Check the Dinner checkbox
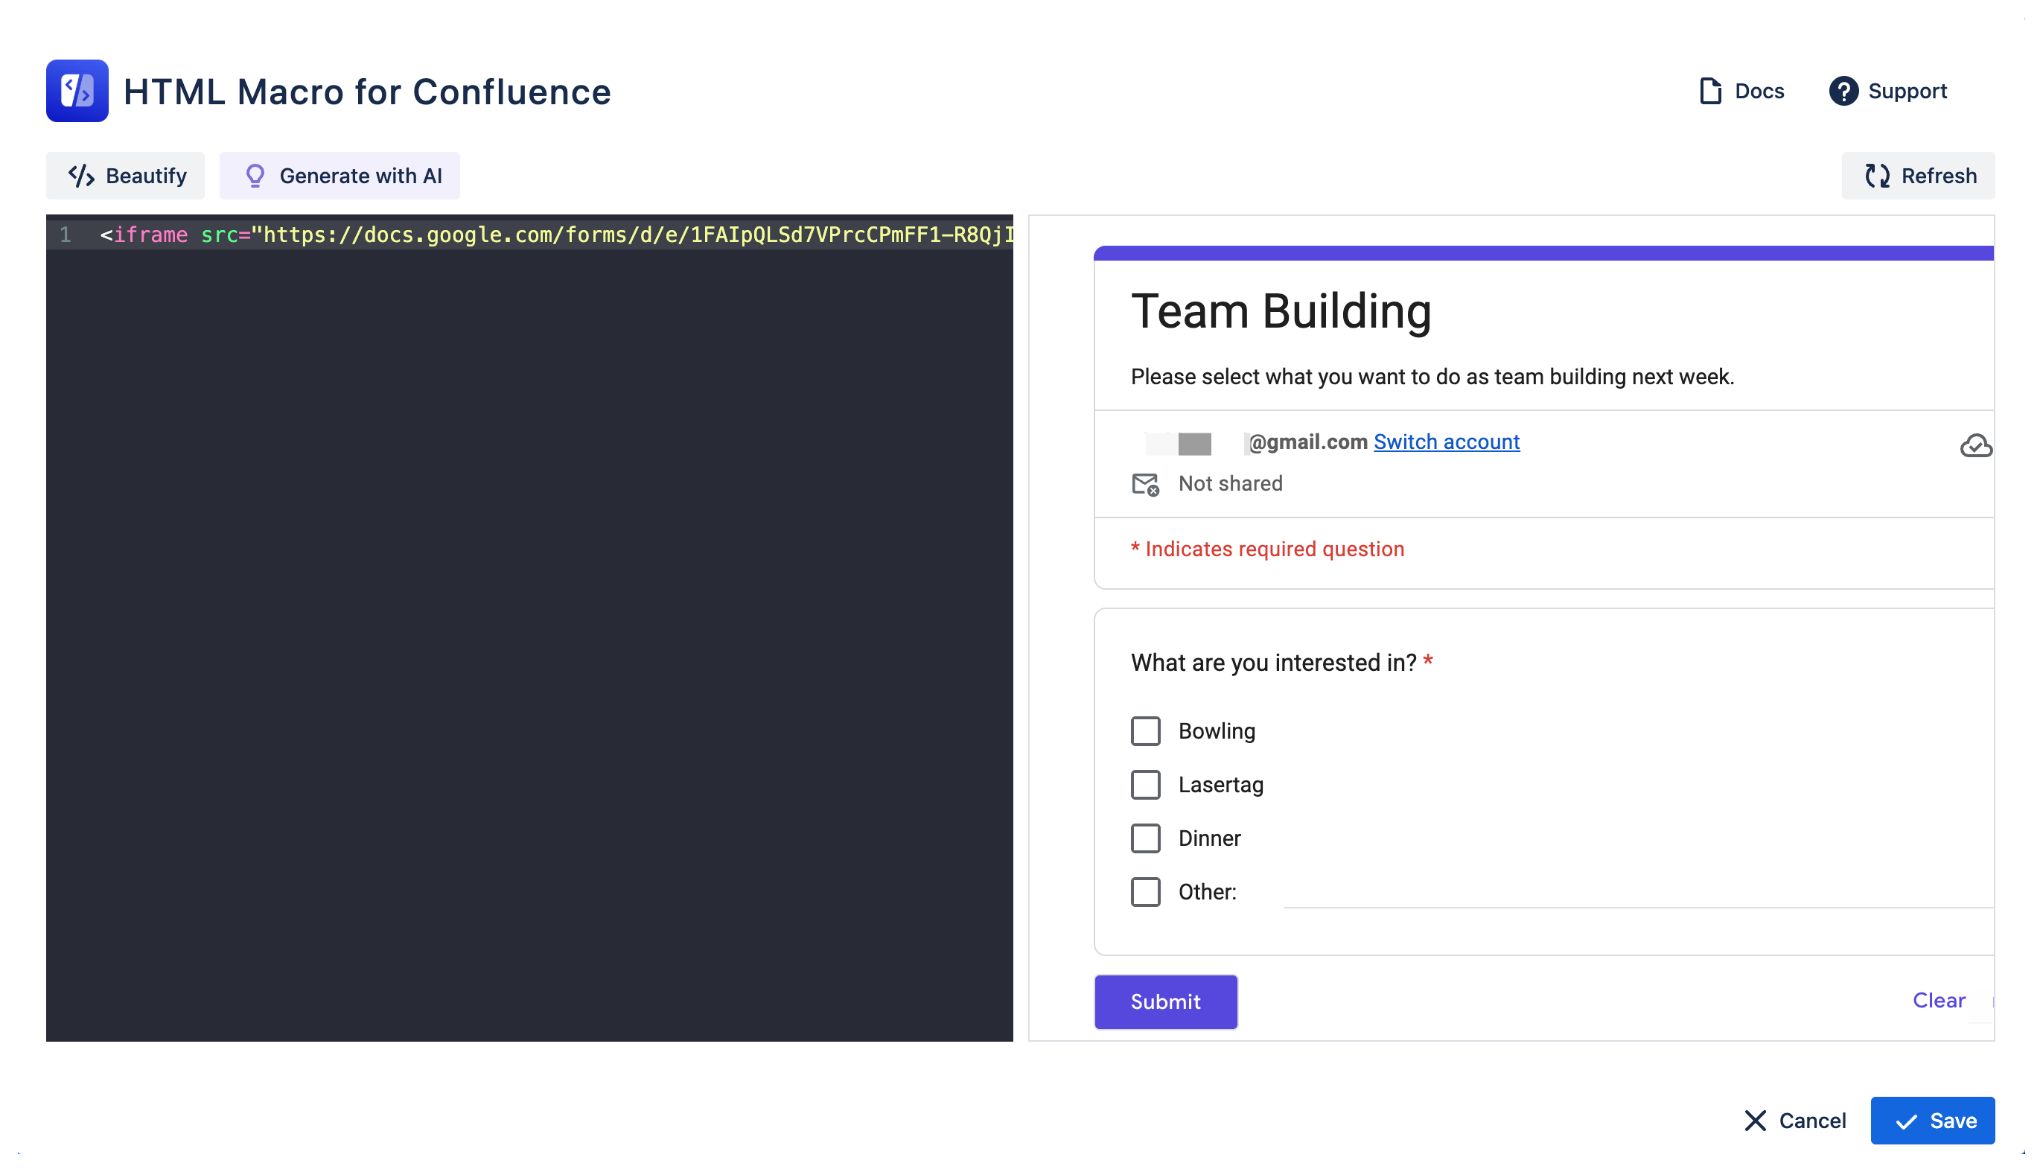This screenshot has width=2043, height=1172. pyautogui.click(x=1145, y=838)
